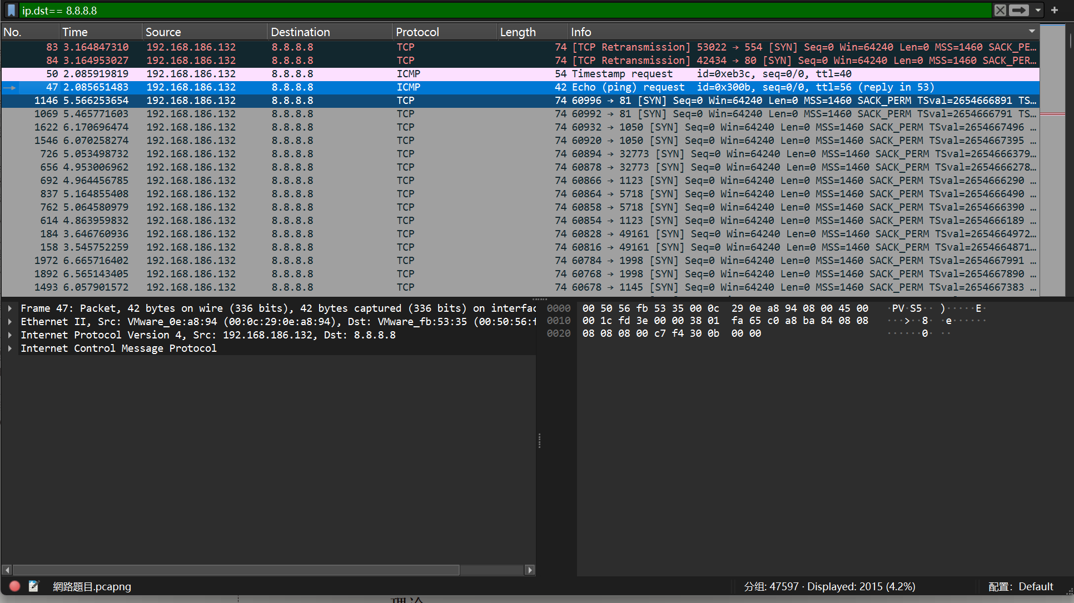Click the display filter bookmark icon
Image resolution: width=1074 pixels, height=603 pixels.
click(x=11, y=11)
